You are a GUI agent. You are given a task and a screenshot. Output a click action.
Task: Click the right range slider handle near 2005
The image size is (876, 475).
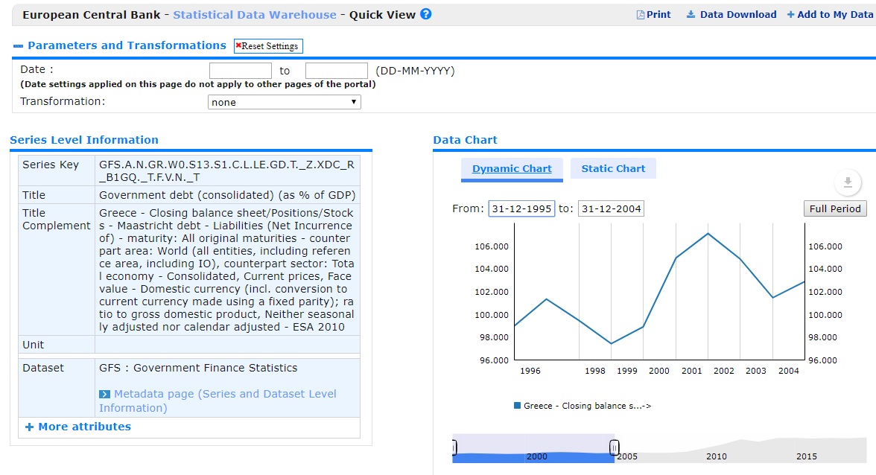(614, 447)
